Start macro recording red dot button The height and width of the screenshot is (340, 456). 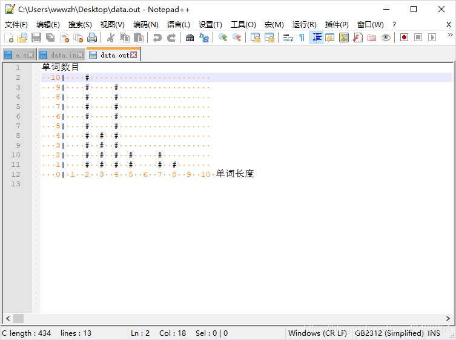pos(405,38)
